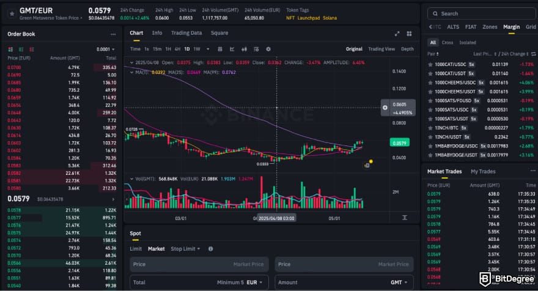
Task: Open the Grid market tab
Action: tap(531, 27)
